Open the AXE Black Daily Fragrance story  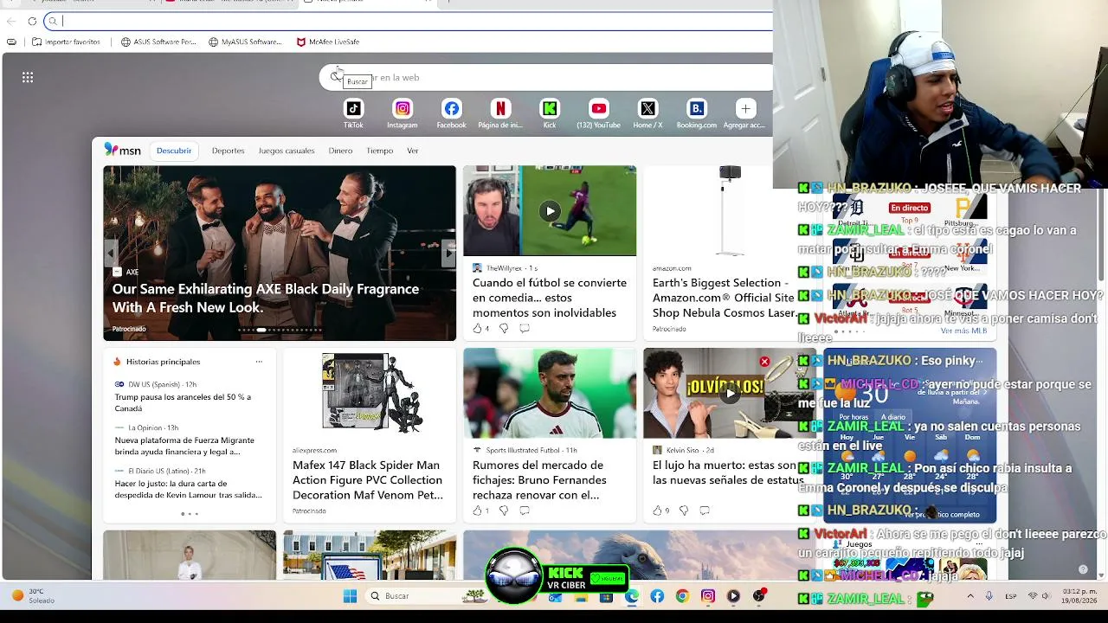click(266, 299)
